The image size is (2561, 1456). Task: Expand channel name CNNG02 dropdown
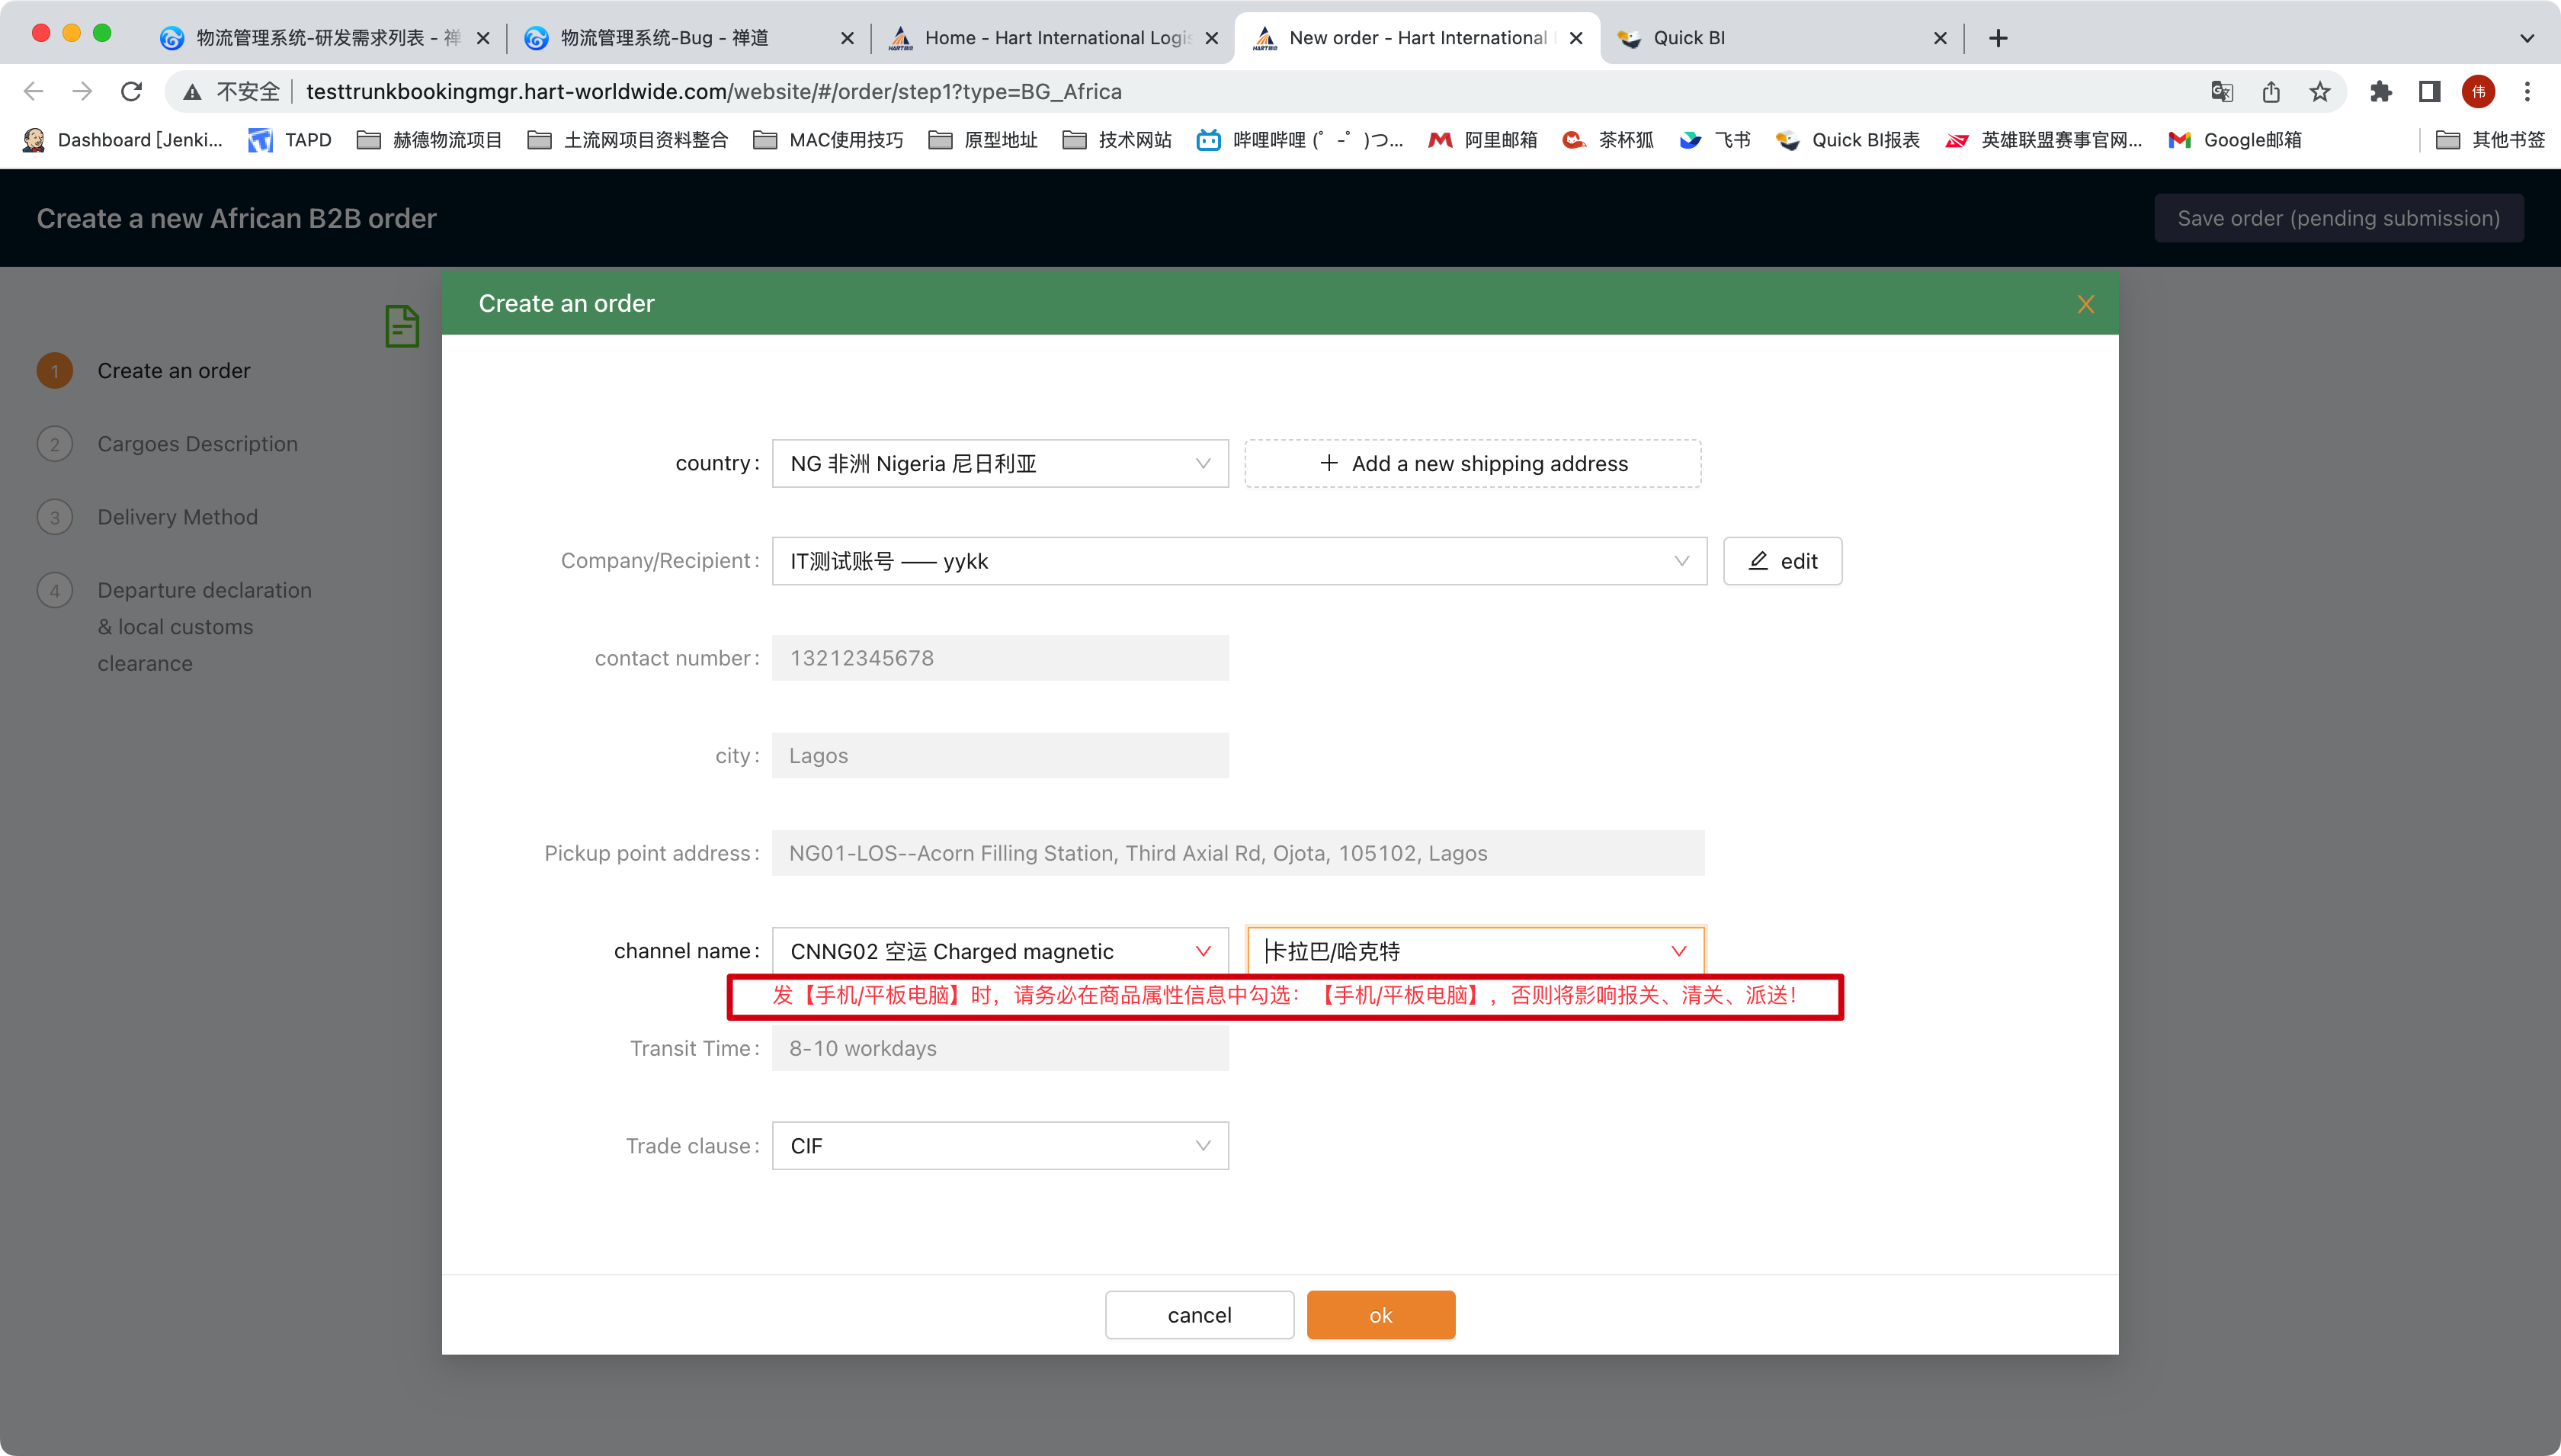click(x=999, y=951)
